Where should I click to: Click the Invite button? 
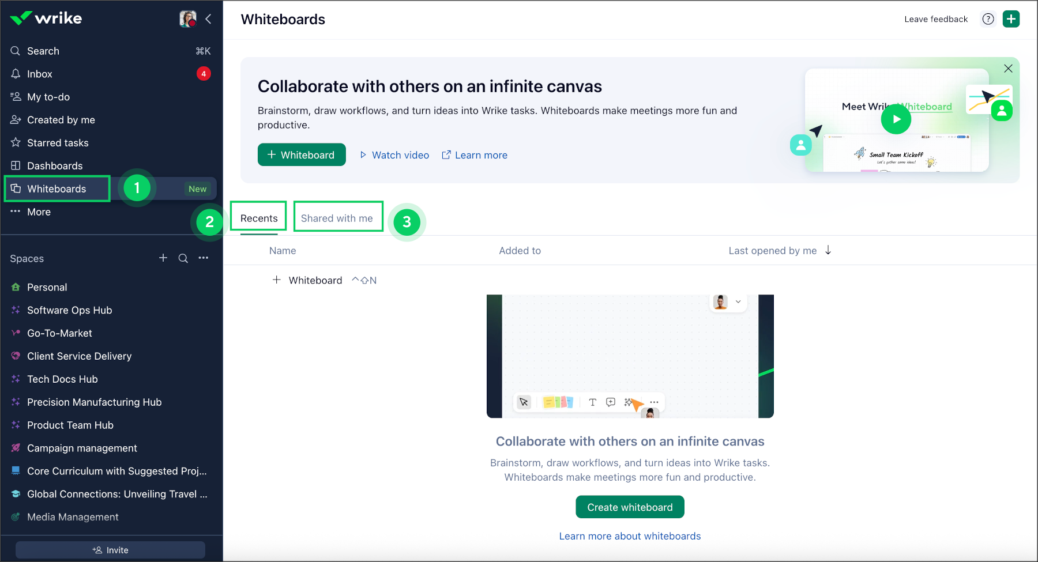pos(110,550)
